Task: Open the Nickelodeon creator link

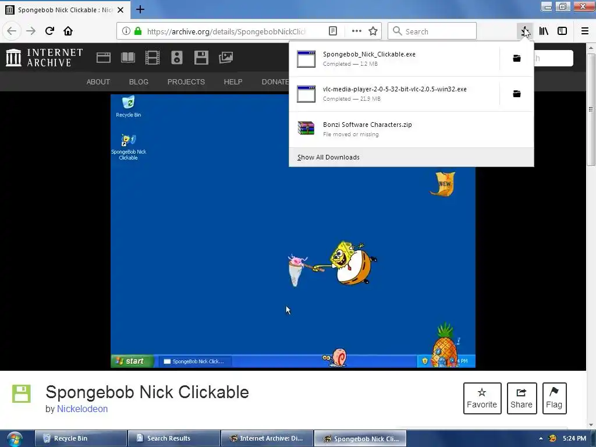Action: click(x=82, y=409)
